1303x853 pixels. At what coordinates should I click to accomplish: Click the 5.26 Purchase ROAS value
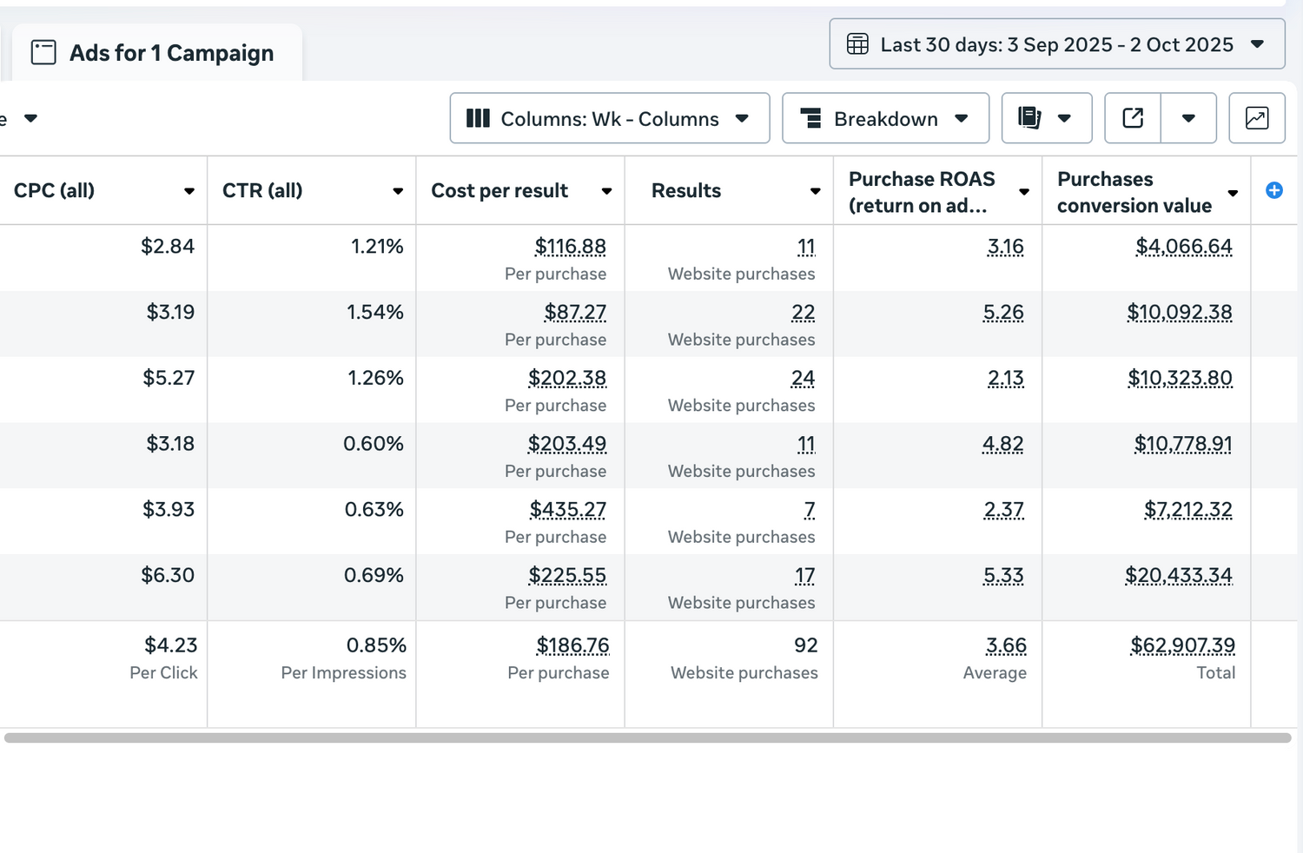click(x=1003, y=313)
